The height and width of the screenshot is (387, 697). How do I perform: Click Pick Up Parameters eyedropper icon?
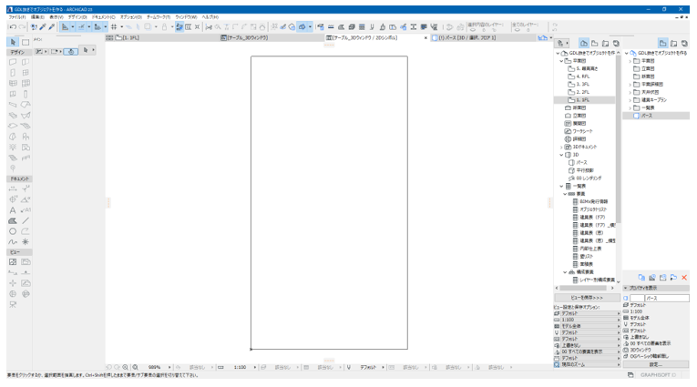point(43,27)
